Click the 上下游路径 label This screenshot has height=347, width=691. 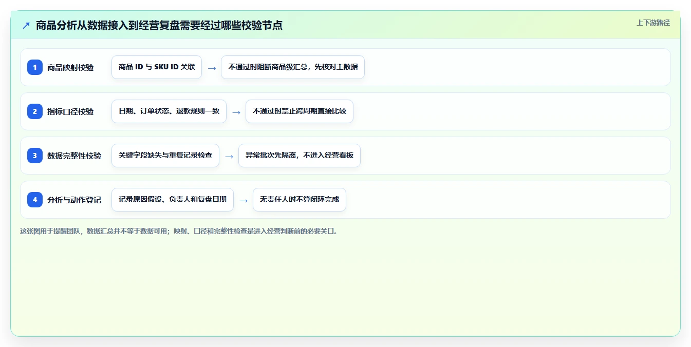pyautogui.click(x=653, y=23)
